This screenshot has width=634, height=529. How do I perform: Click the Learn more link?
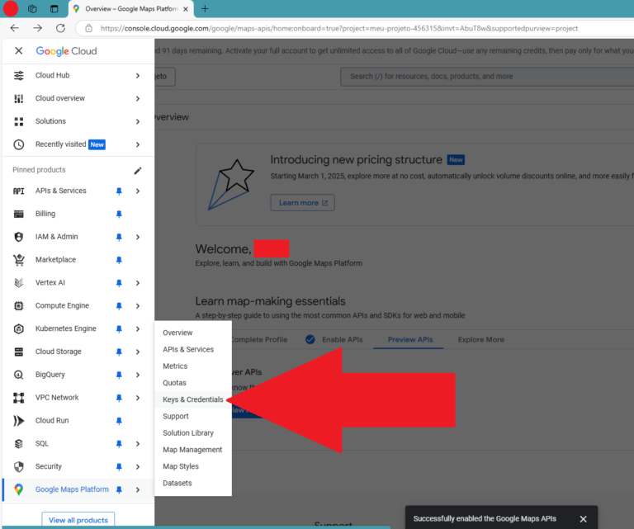pos(302,203)
